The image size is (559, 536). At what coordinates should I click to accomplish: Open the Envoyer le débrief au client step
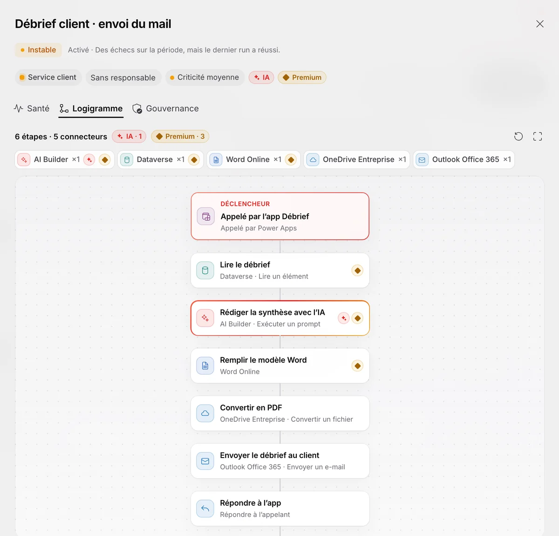click(280, 461)
